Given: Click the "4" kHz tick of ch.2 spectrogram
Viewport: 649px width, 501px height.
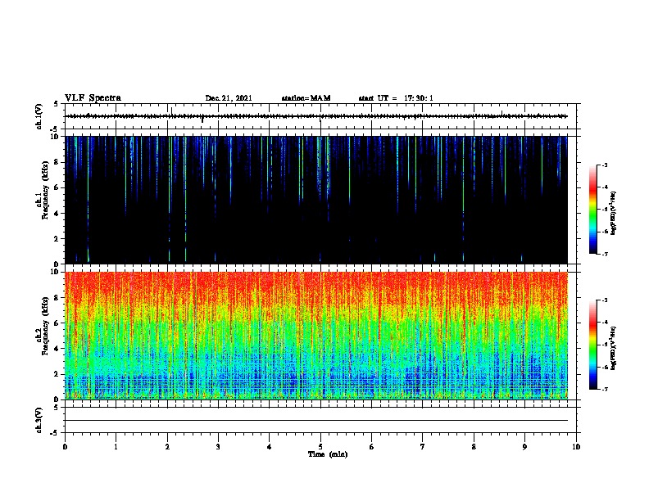Looking at the screenshot, I should tap(57, 349).
